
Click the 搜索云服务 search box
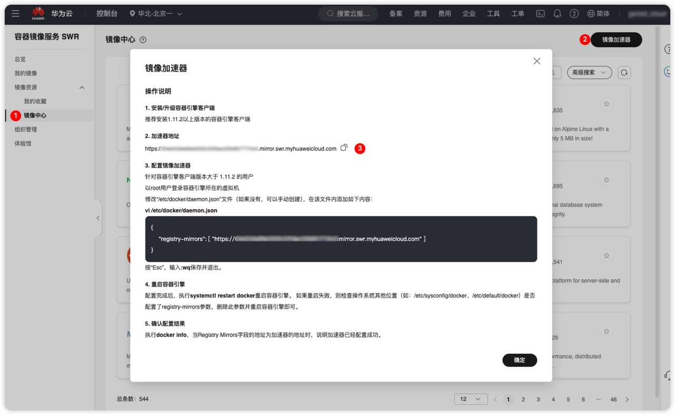coord(348,14)
